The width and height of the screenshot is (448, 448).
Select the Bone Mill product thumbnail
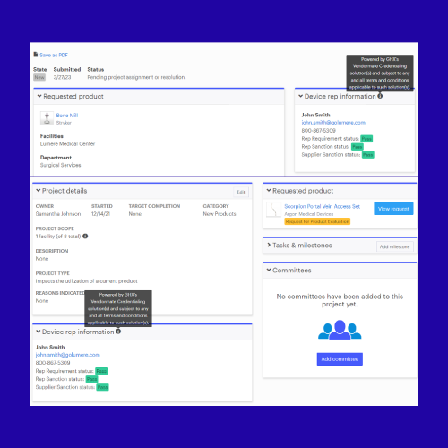click(x=47, y=118)
